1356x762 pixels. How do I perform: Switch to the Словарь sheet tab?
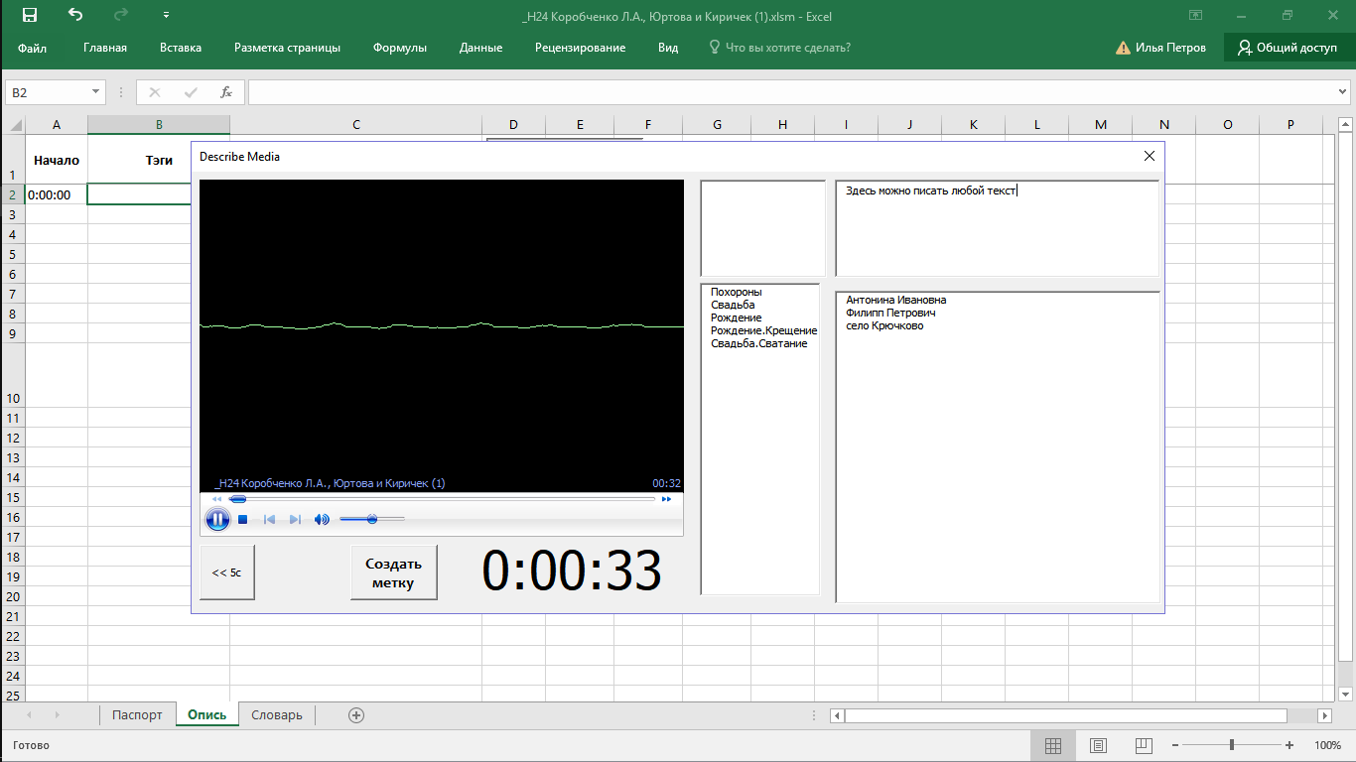pos(277,714)
